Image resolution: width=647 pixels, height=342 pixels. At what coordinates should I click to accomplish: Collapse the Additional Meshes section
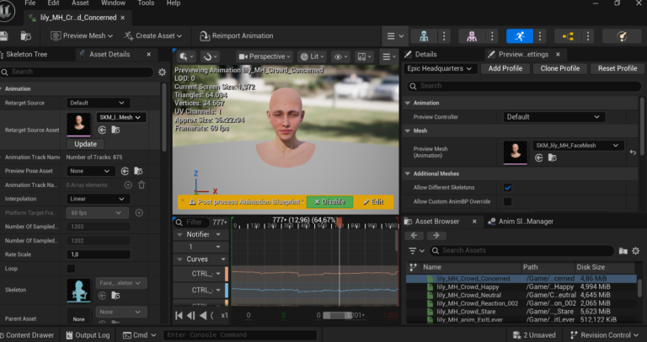tap(408, 174)
